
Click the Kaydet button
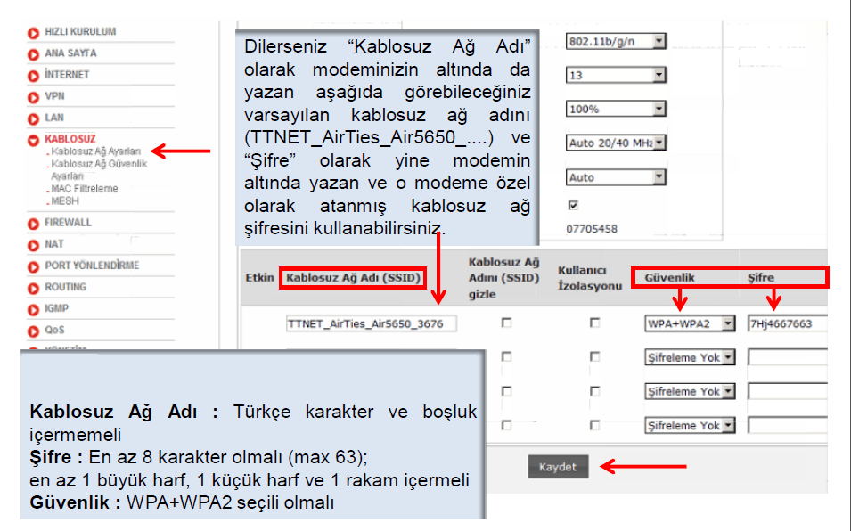(558, 467)
